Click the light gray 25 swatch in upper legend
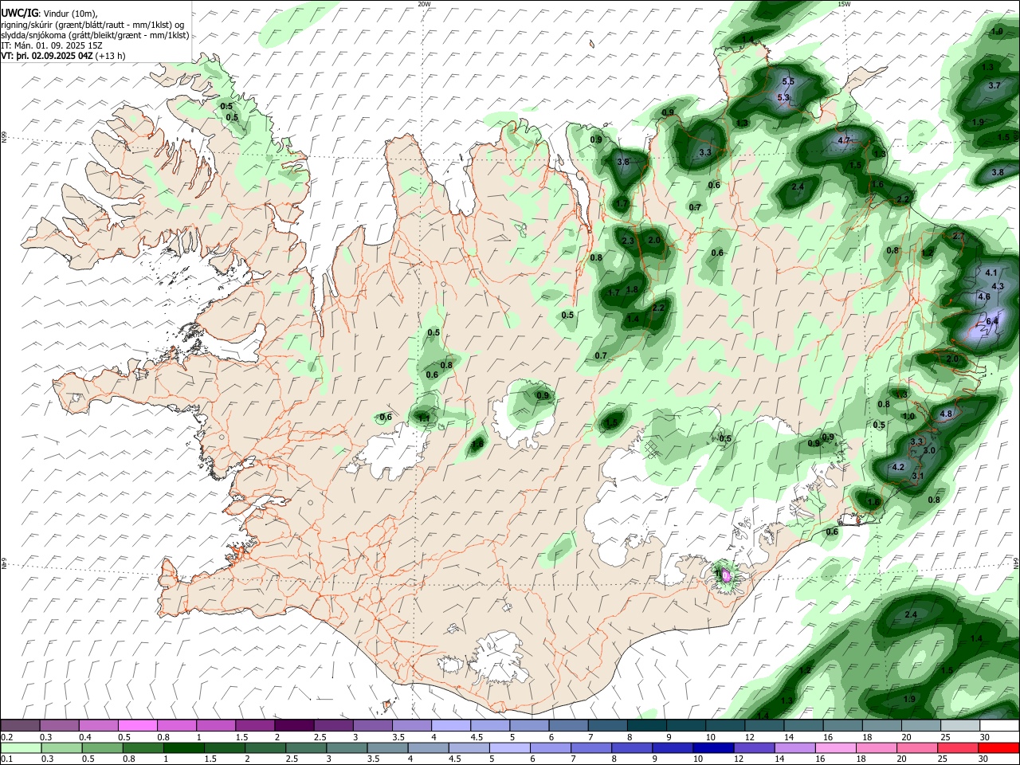Image resolution: width=1020 pixels, height=765 pixels. [960, 726]
